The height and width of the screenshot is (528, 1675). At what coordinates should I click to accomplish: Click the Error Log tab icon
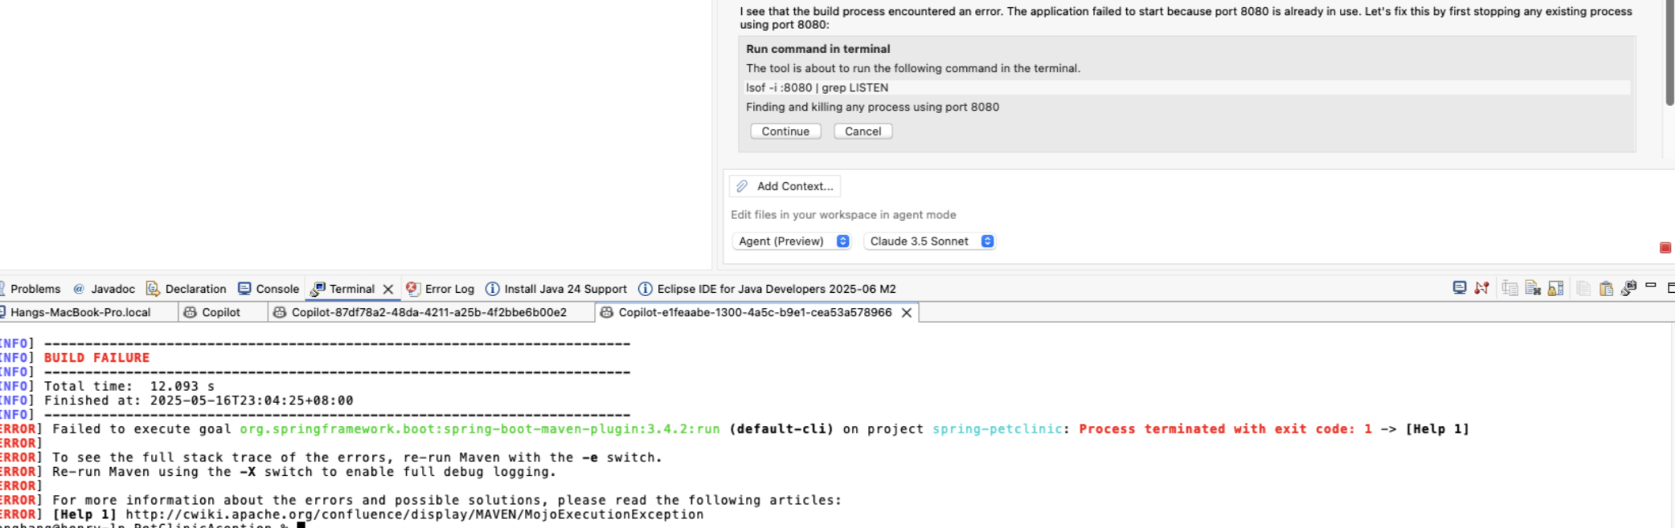pos(413,289)
